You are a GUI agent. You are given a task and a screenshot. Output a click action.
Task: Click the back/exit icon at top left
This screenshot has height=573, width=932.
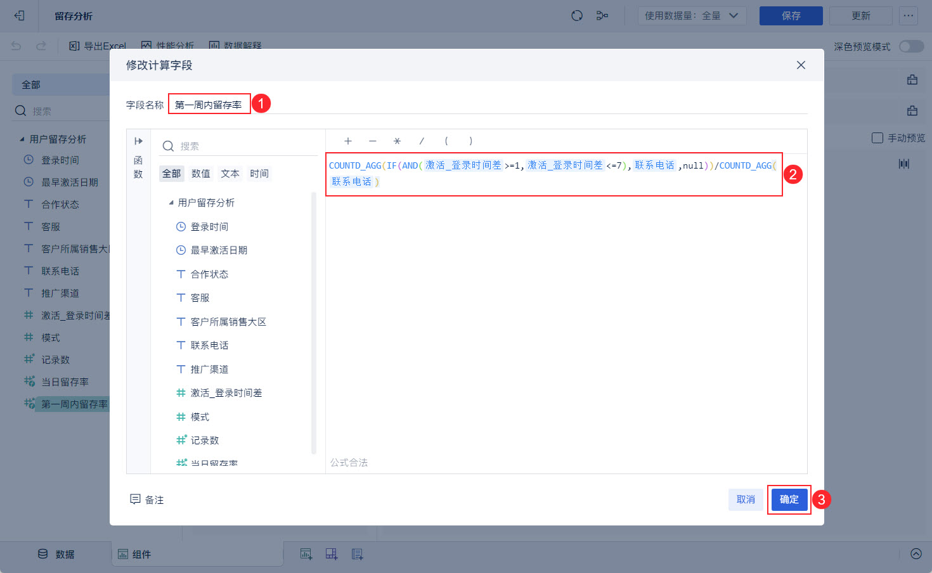(19, 16)
